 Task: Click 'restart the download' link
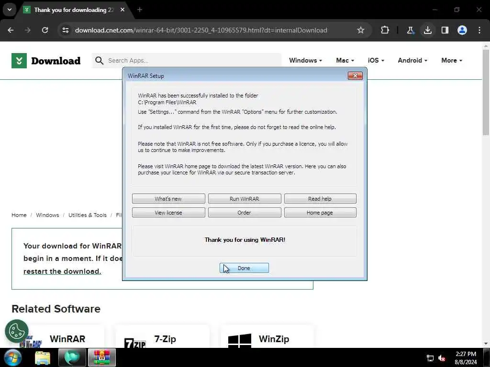[x=62, y=271]
